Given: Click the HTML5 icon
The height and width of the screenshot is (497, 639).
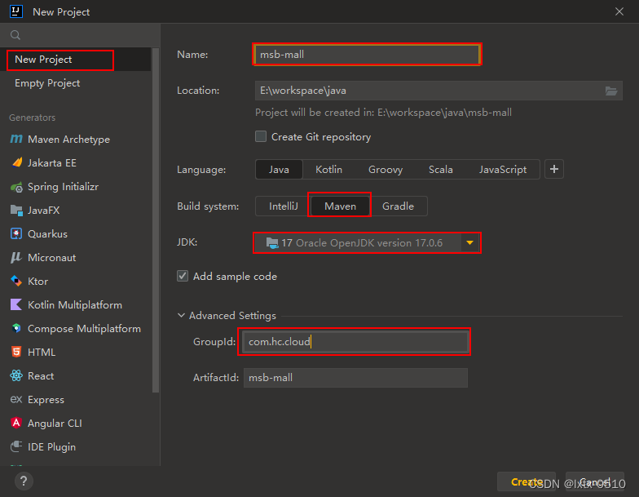Looking at the screenshot, I should 16,353.
